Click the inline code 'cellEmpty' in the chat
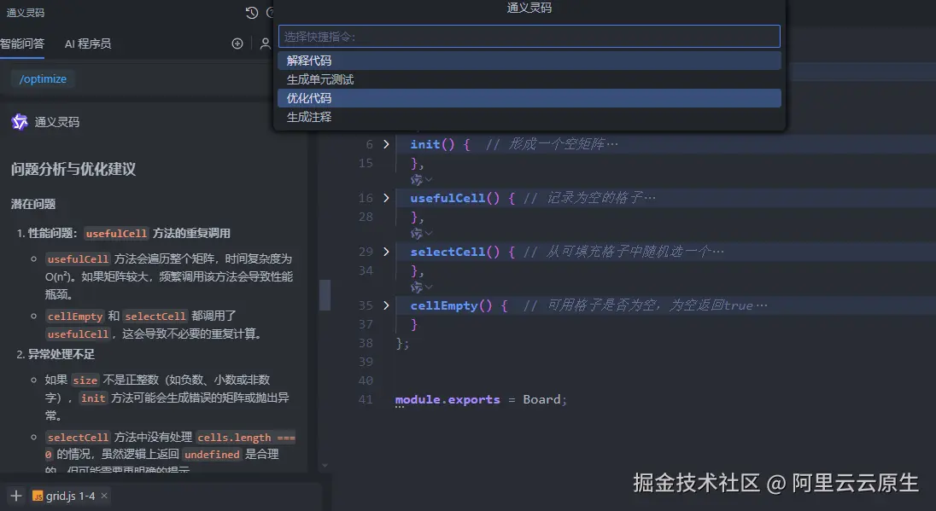The width and height of the screenshot is (936, 511). tap(75, 316)
